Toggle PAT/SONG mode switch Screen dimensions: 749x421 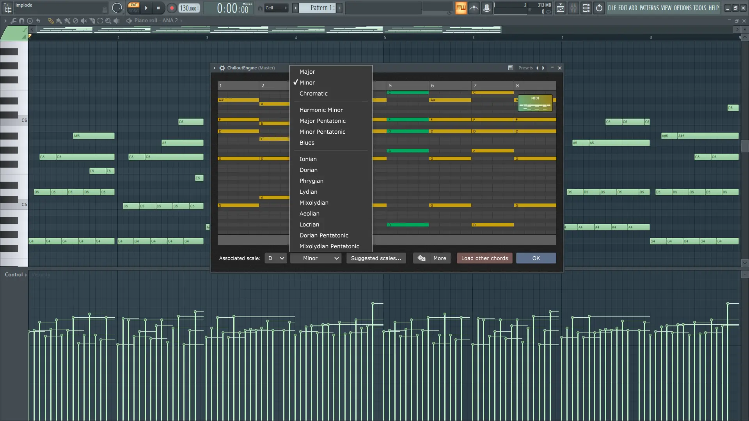coord(134,8)
